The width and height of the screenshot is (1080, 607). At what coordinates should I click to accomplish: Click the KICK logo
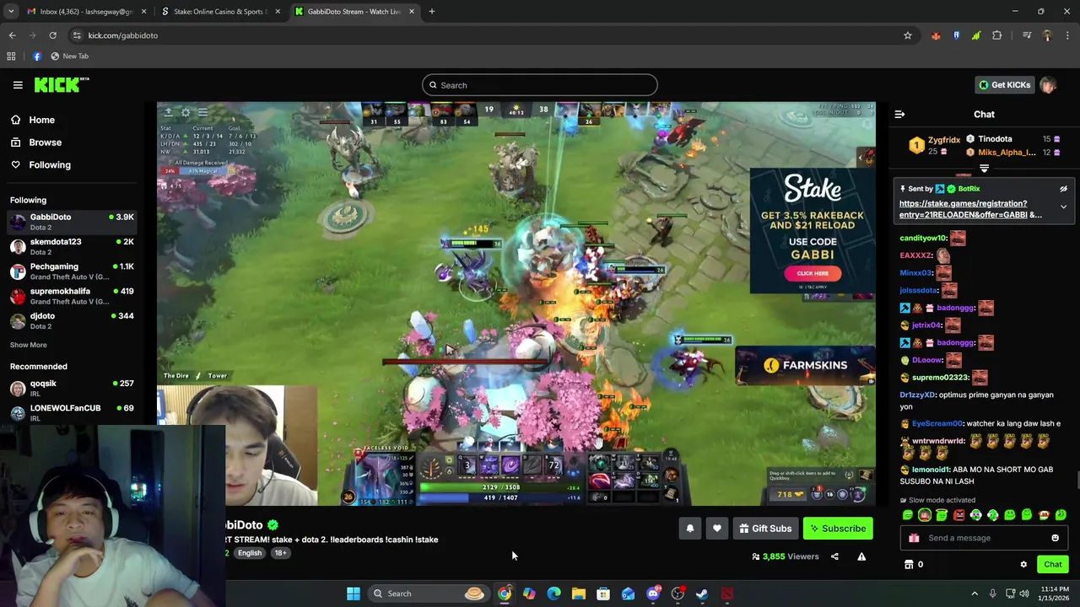[62, 84]
